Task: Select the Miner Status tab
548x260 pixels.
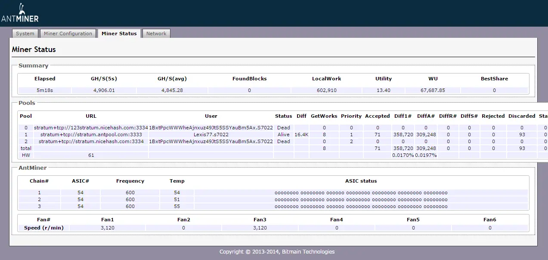Action: 119,34
